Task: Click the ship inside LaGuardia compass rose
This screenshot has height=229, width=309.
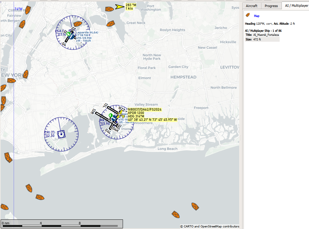Action: tap(78, 24)
